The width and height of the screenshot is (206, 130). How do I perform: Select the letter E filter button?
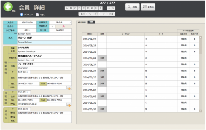[83, 8]
